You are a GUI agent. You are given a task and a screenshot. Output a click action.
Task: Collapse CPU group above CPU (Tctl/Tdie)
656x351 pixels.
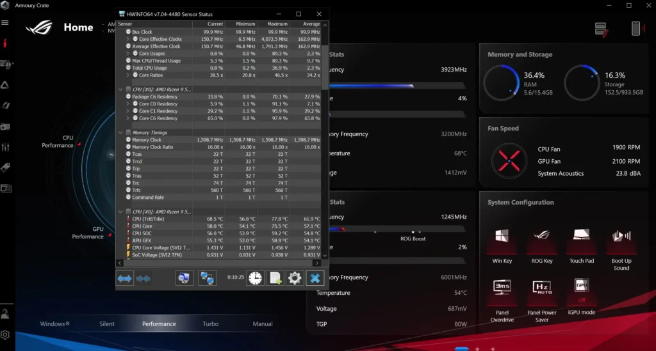(121, 212)
